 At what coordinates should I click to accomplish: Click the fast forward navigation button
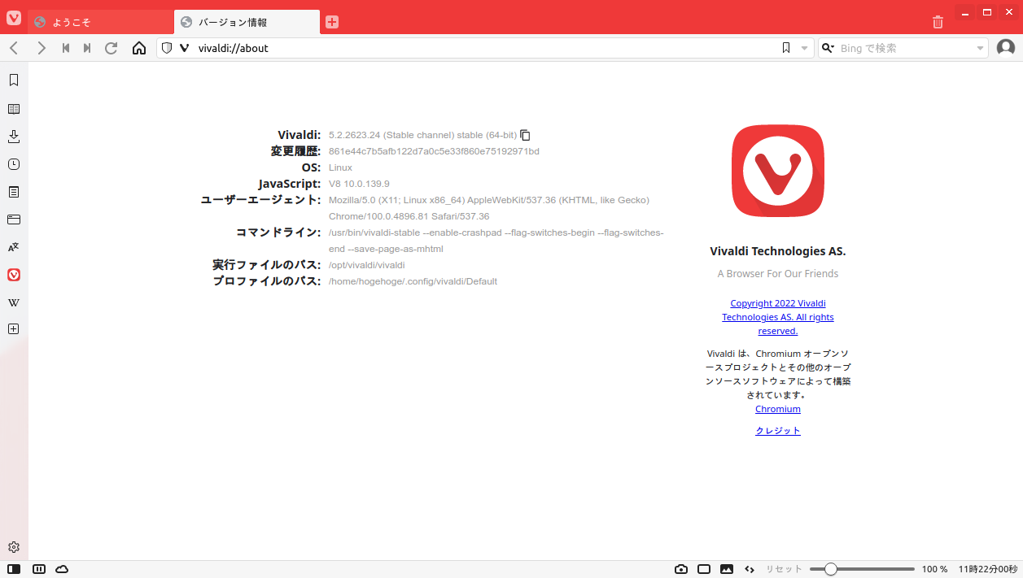[87, 48]
